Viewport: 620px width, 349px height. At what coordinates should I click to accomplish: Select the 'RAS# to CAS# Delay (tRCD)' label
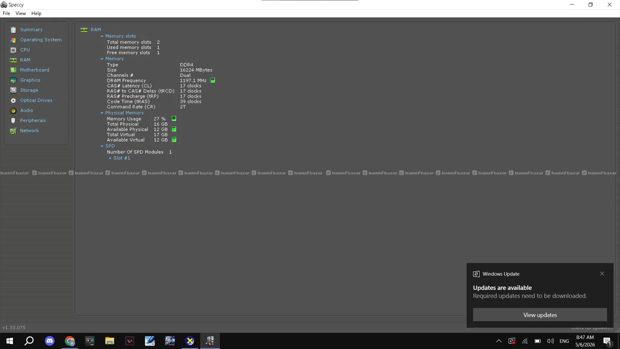[140, 91]
